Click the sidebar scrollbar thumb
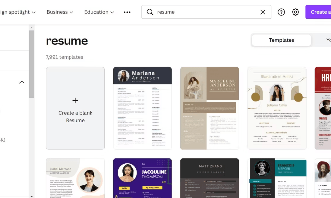The image size is (331, 198). click(32, 64)
